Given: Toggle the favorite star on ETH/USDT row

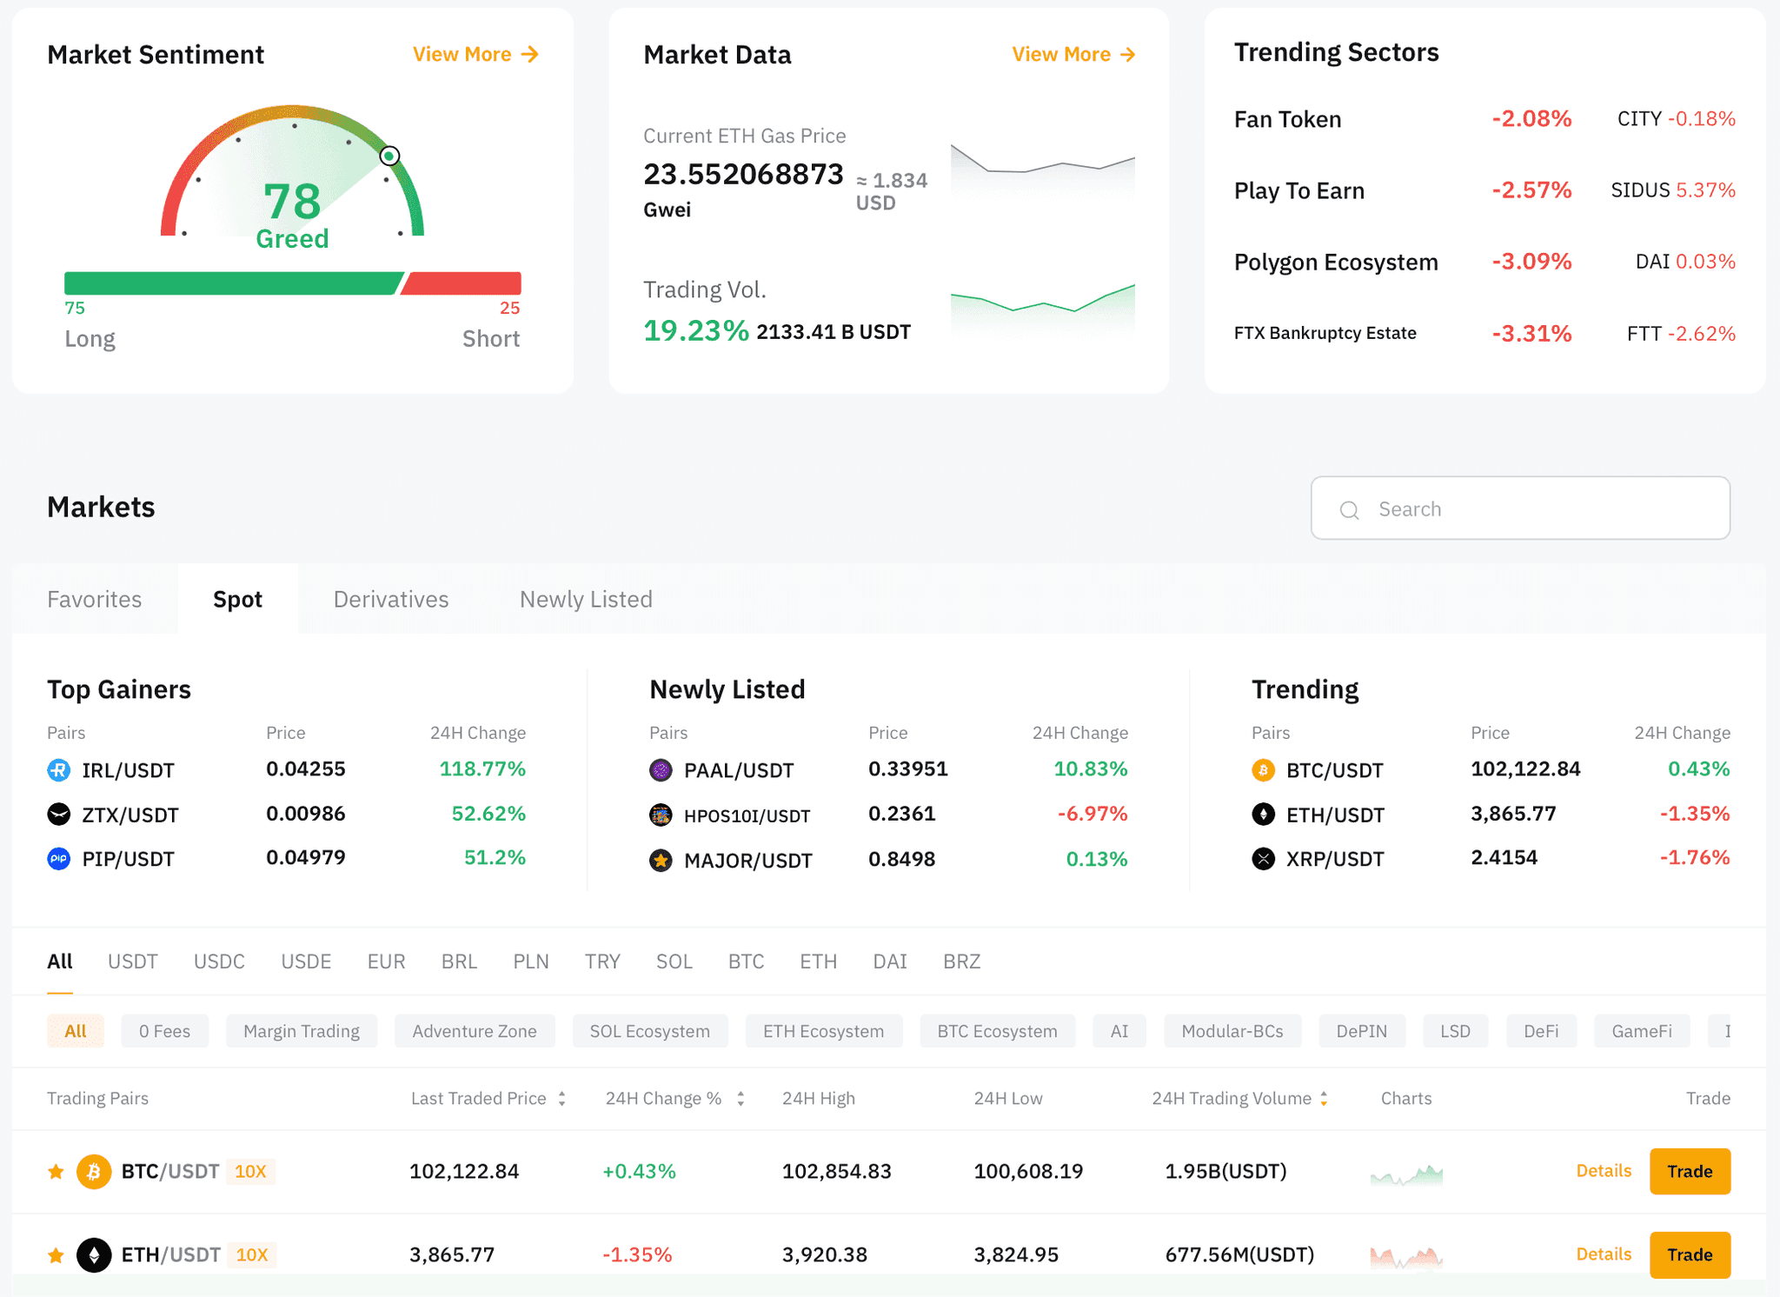Looking at the screenshot, I should (56, 1255).
